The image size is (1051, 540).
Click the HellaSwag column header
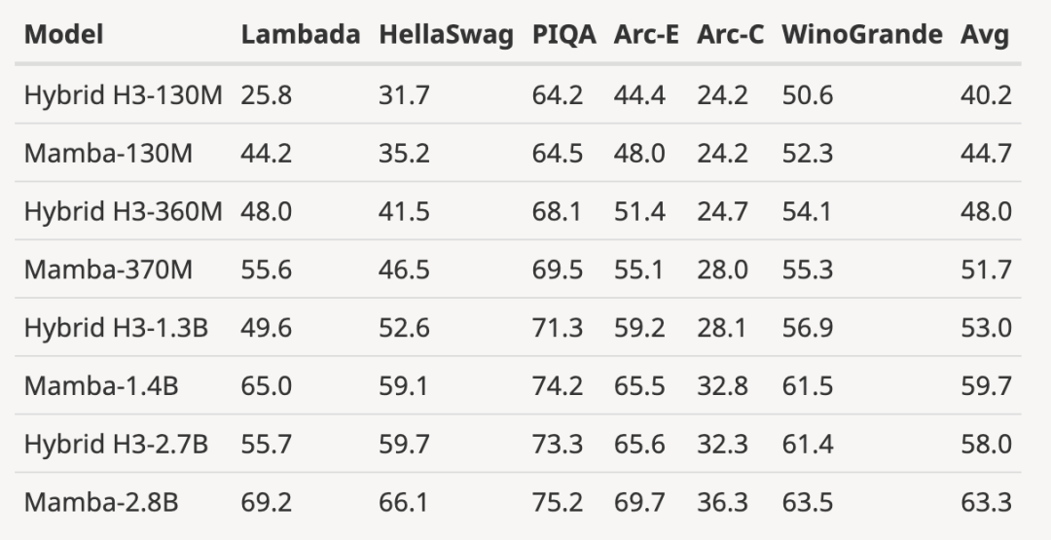coord(446,36)
